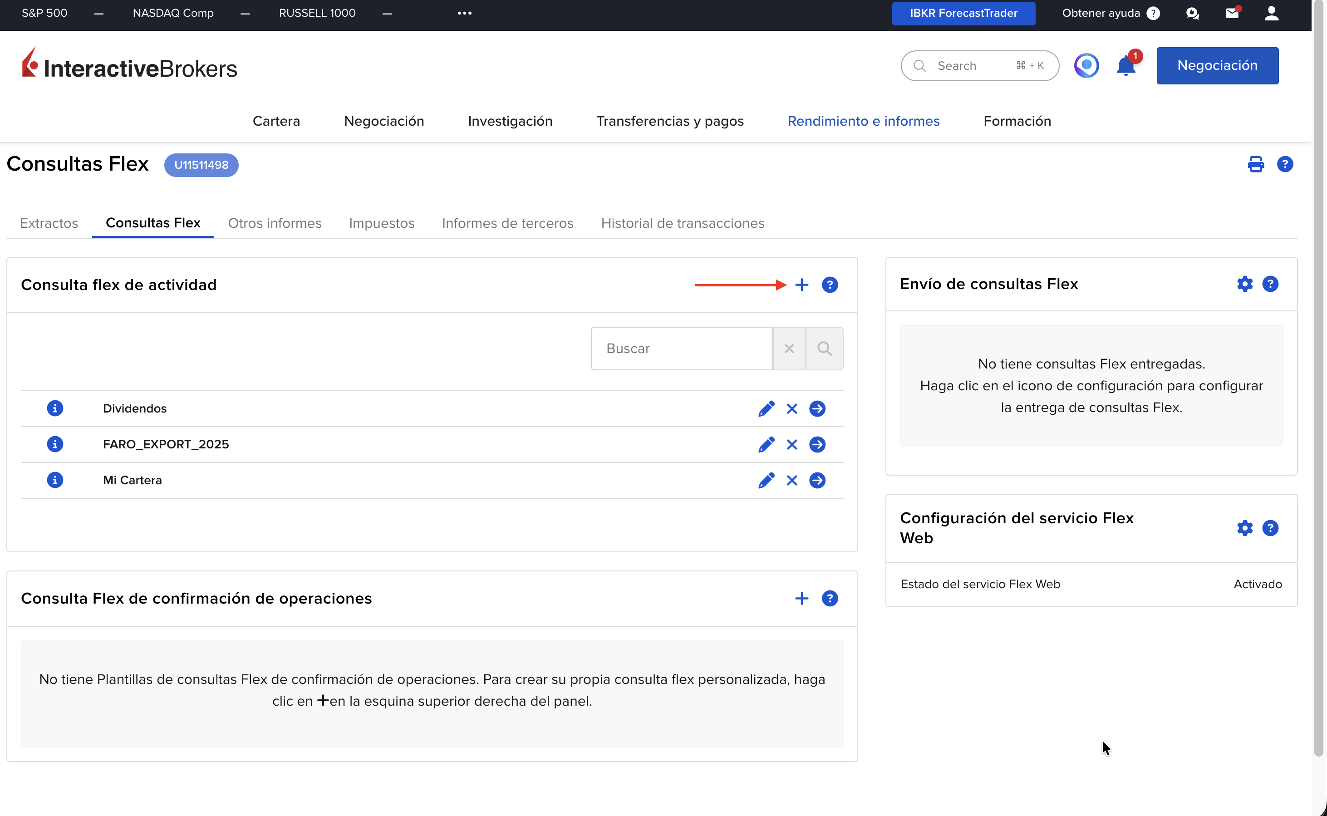Click the Mi Cartera query name
This screenshot has width=1327, height=816.
(132, 480)
